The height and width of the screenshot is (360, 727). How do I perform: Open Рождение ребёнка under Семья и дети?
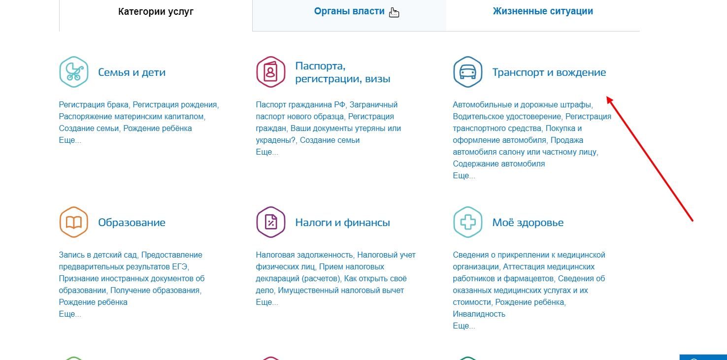click(x=158, y=129)
